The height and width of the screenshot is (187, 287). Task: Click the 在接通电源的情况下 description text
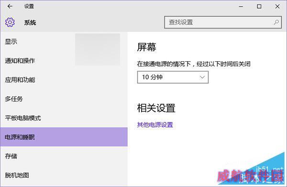(194, 64)
